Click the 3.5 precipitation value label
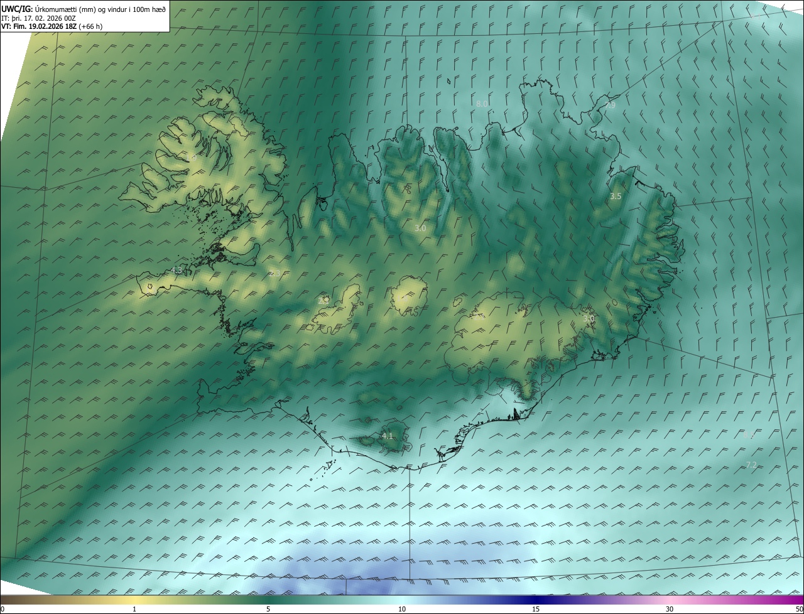 (616, 197)
